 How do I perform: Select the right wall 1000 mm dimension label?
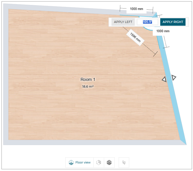(163, 31)
